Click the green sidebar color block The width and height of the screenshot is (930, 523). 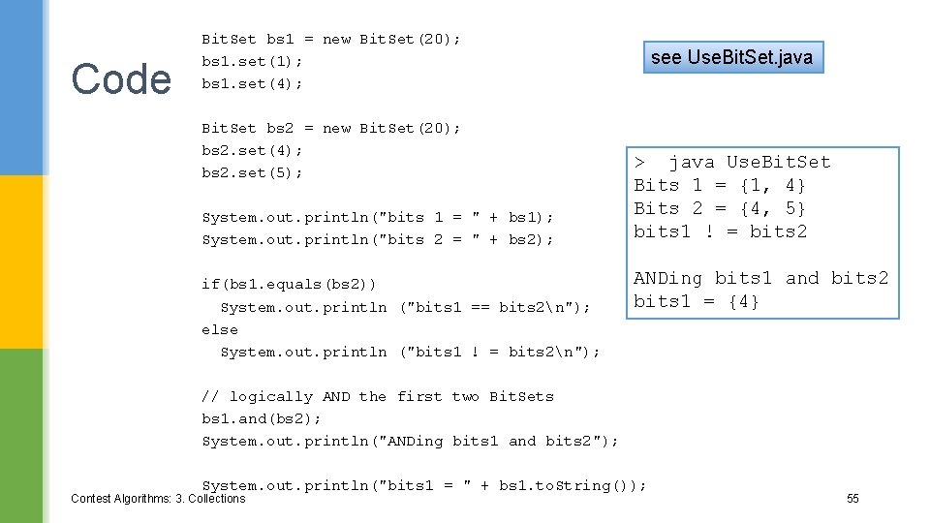23,436
